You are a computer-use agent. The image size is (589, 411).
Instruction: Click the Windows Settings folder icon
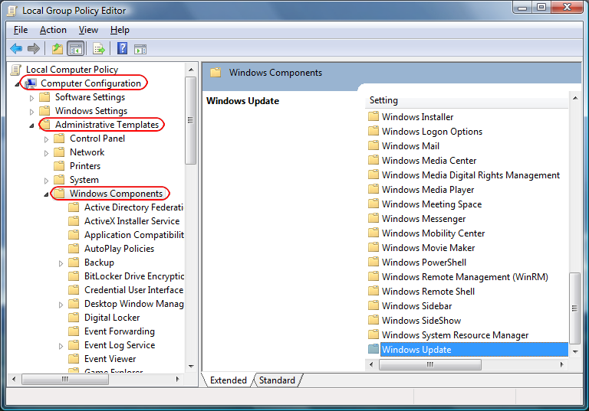44,111
